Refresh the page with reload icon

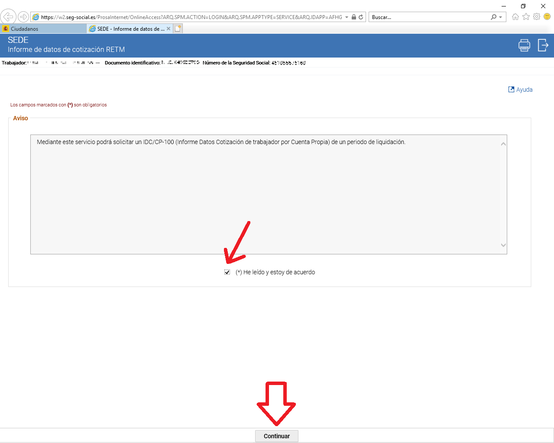[361, 17]
